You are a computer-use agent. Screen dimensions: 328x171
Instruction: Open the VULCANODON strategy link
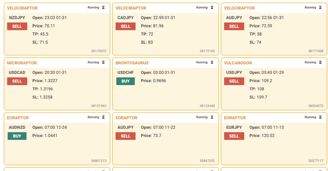pyautogui.click(x=238, y=63)
